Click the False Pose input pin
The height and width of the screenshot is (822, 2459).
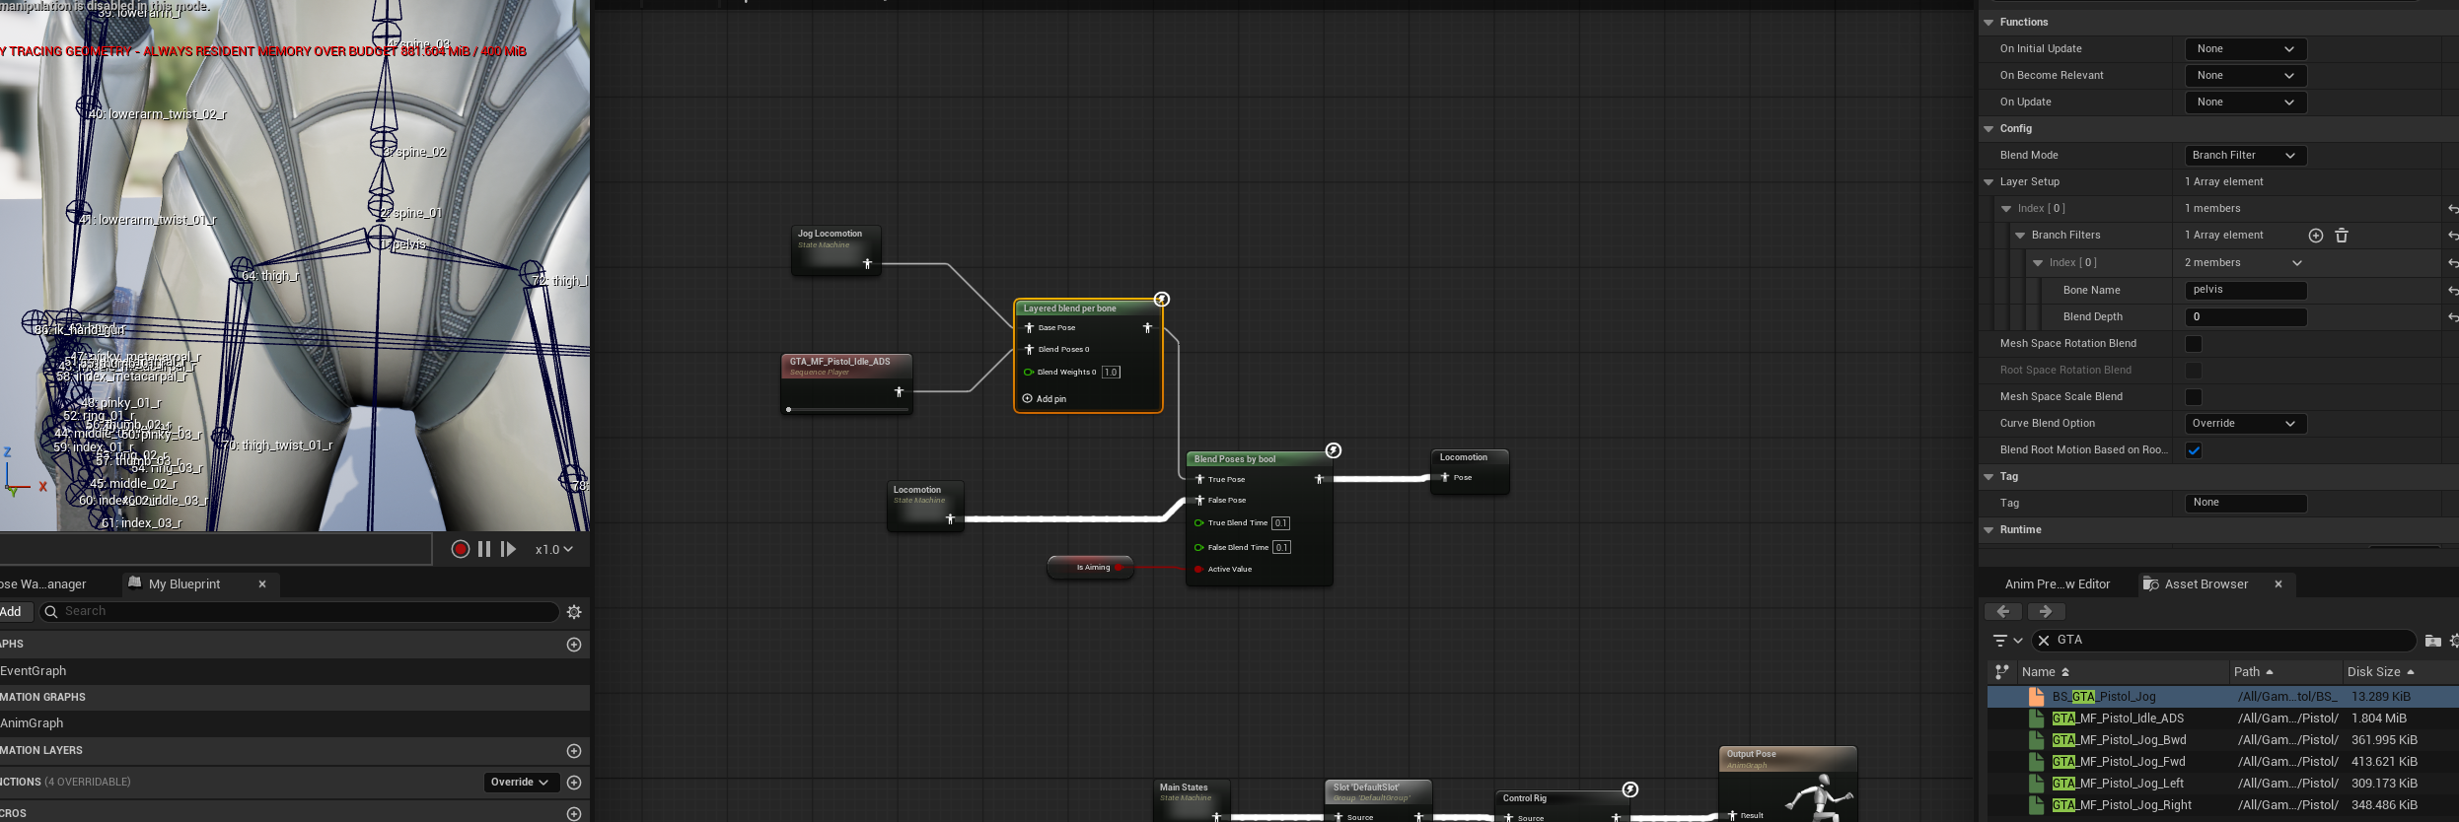tap(1199, 501)
